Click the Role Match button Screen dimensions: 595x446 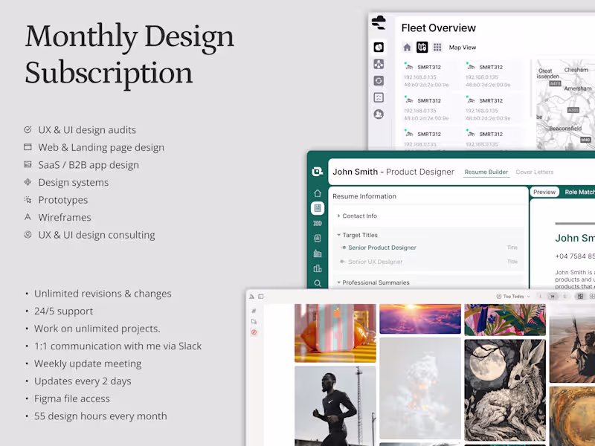pyautogui.click(x=579, y=193)
